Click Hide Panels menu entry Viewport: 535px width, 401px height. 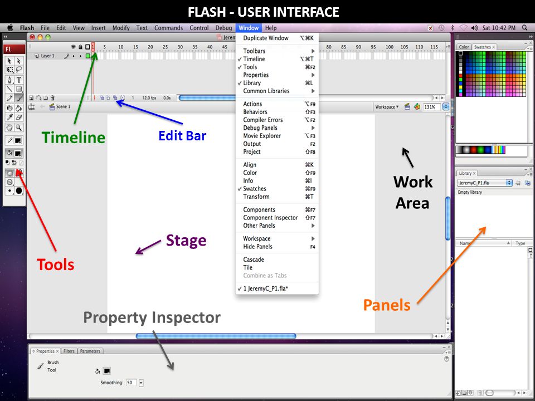[x=277, y=247]
